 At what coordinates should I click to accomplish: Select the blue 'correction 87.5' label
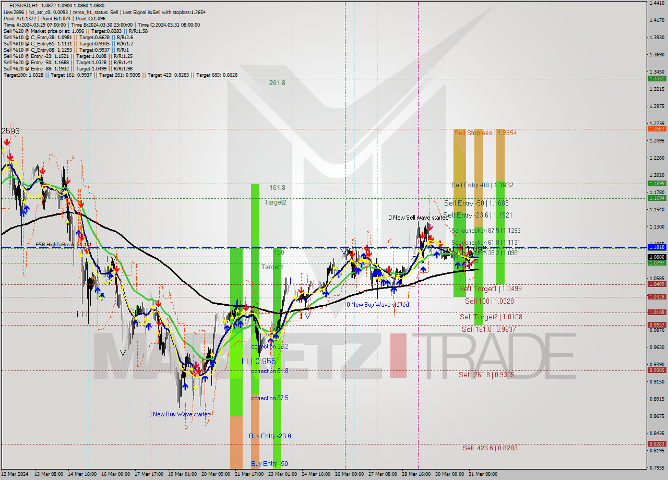[x=270, y=398]
